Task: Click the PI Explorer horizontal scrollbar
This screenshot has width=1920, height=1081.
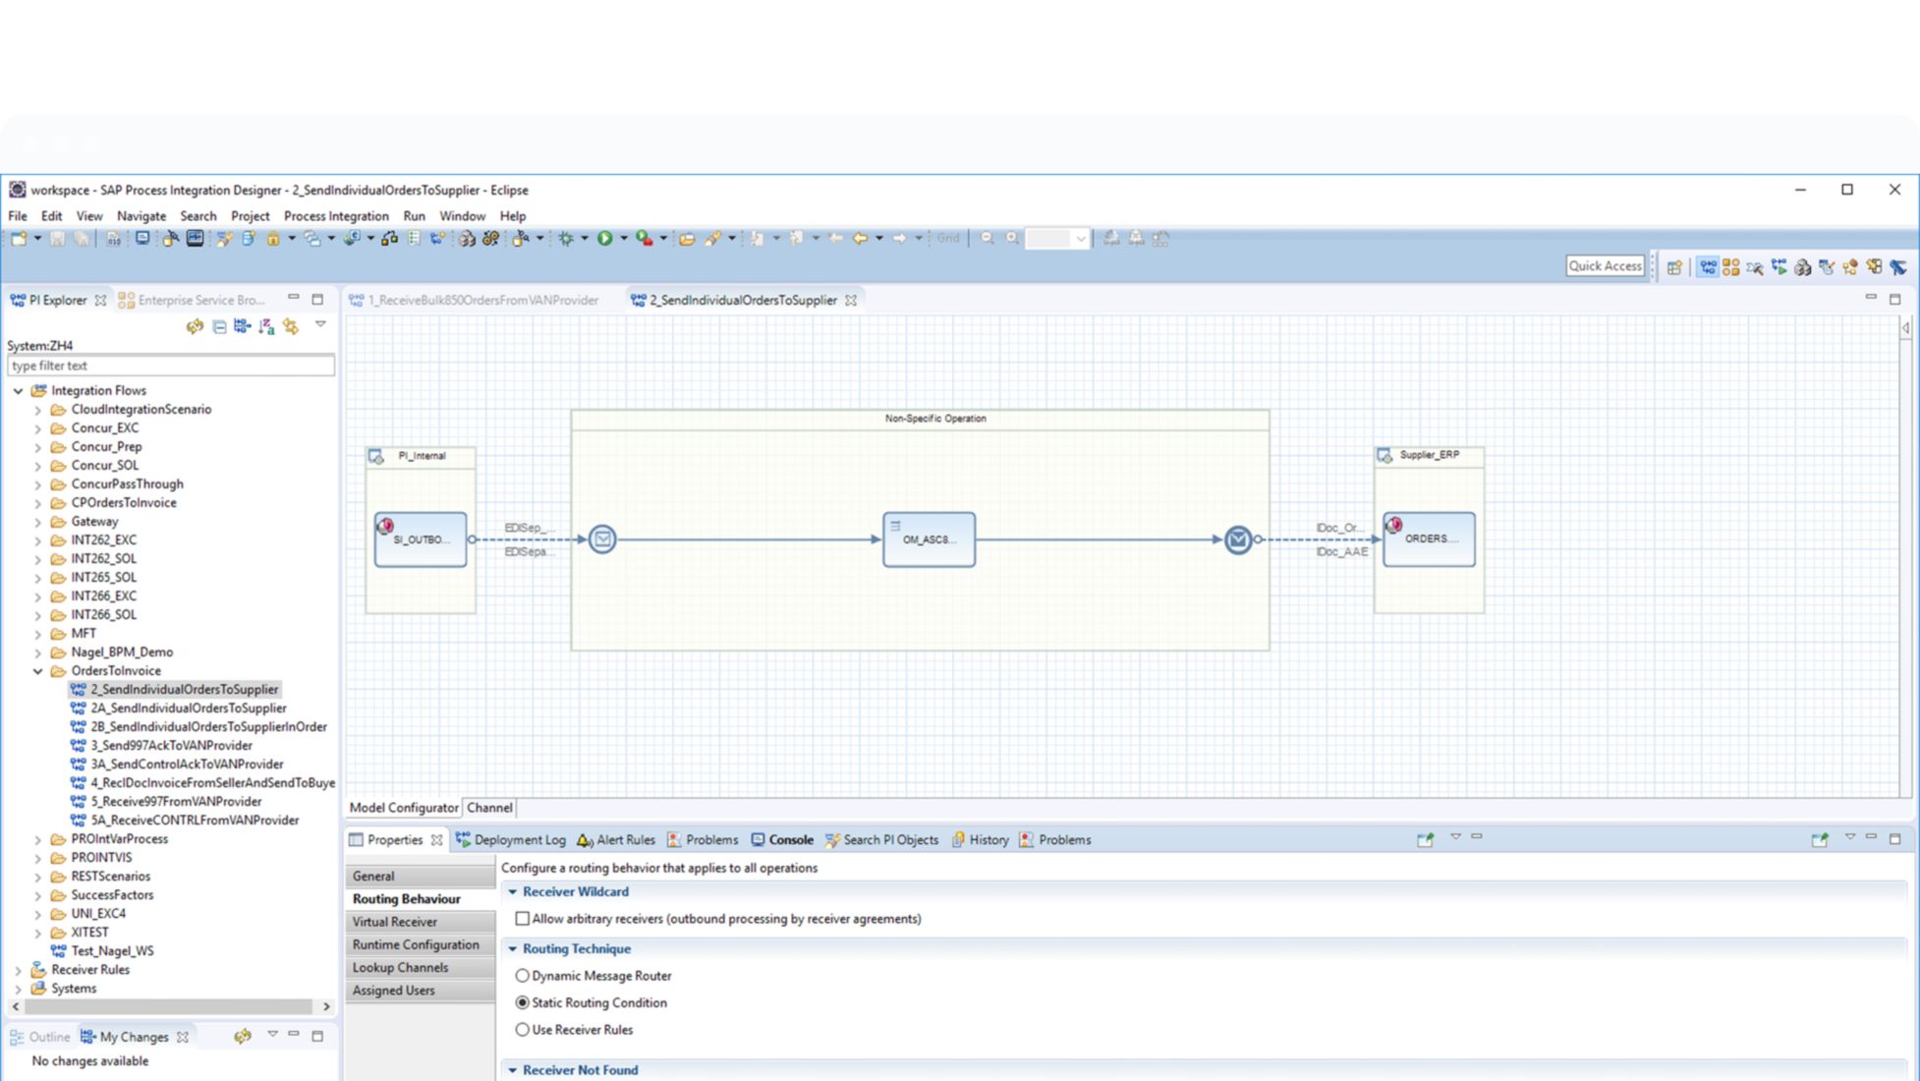Action: point(167,1006)
